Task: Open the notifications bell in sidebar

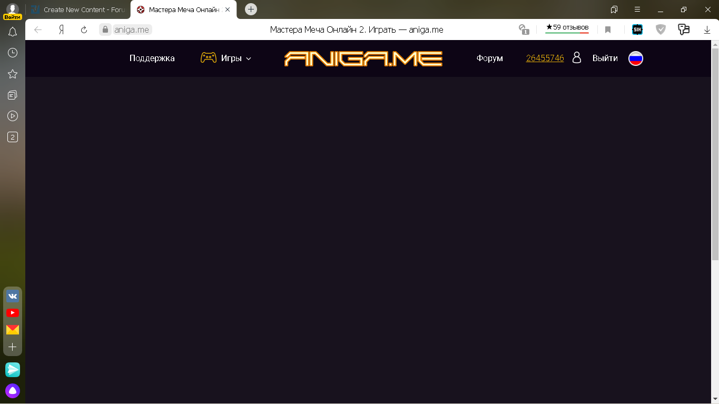Action: (x=13, y=32)
